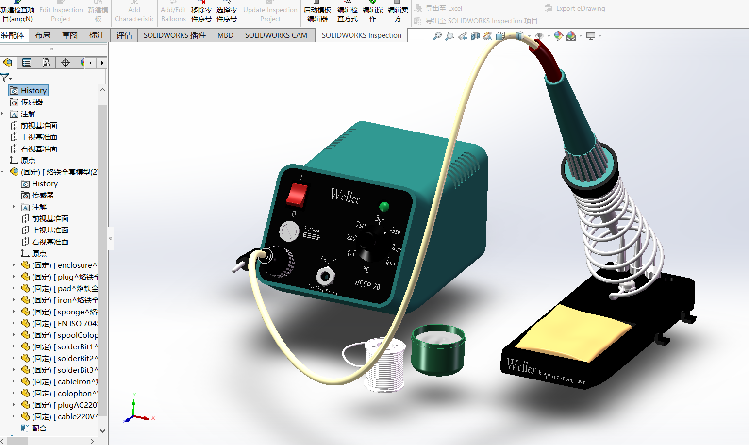Click the 选择零件序号 button

[227, 12]
